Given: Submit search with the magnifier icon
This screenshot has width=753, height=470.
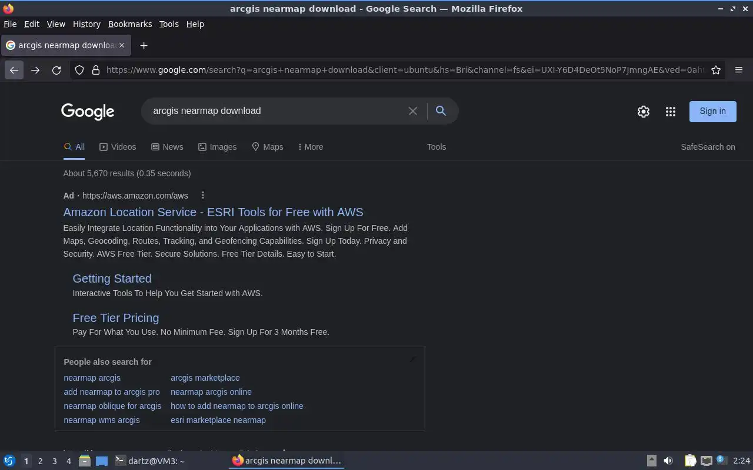Looking at the screenshot, I should pos(441,110).
